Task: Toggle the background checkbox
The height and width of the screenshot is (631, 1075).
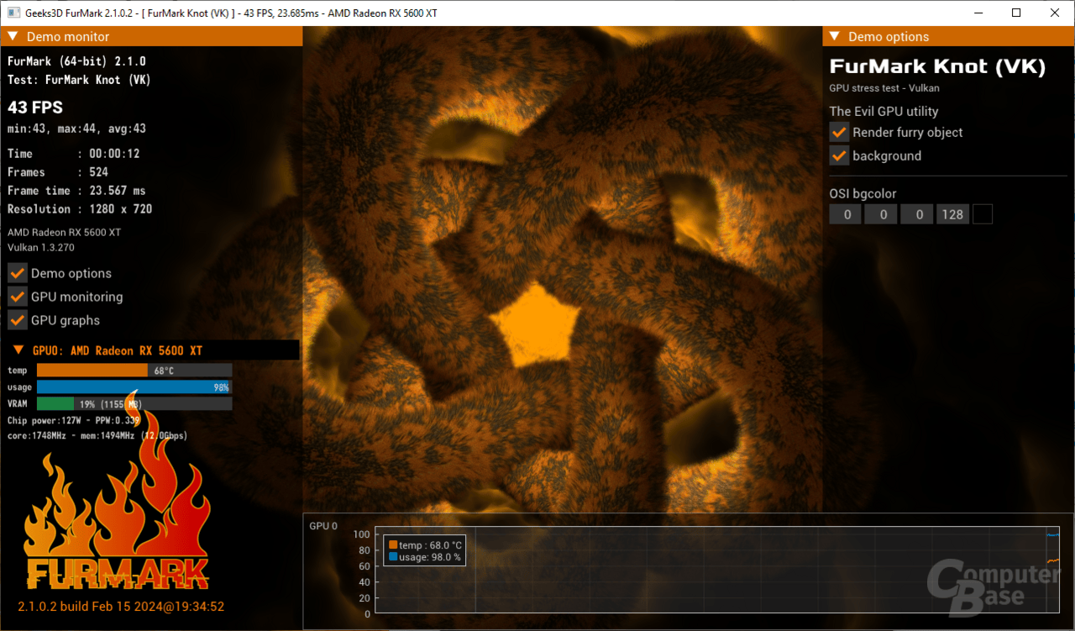Action: [839, 155]
